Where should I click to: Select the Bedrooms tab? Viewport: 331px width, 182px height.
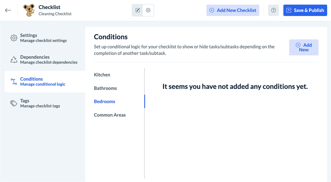click(105, 102)
